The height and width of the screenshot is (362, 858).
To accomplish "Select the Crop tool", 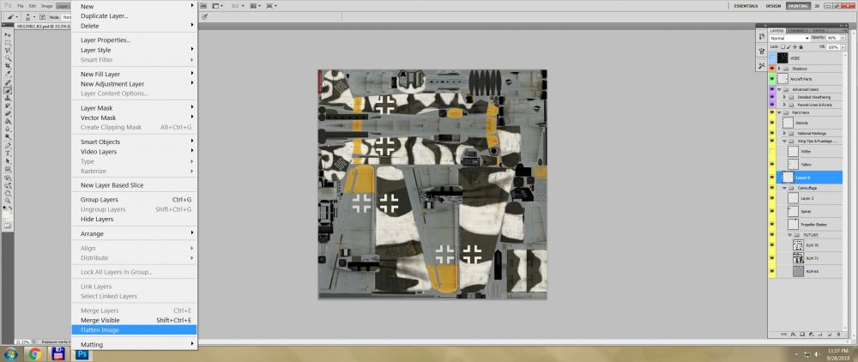I will click(x=8, y=65).
